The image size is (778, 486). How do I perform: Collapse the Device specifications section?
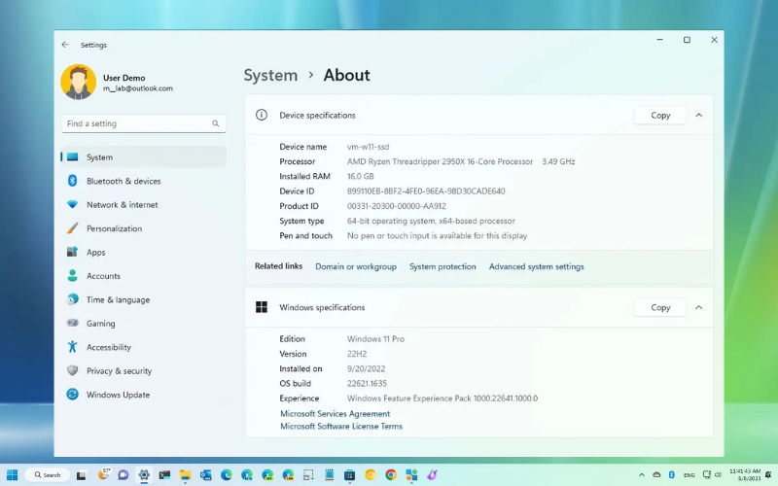[x=698, y=115]
